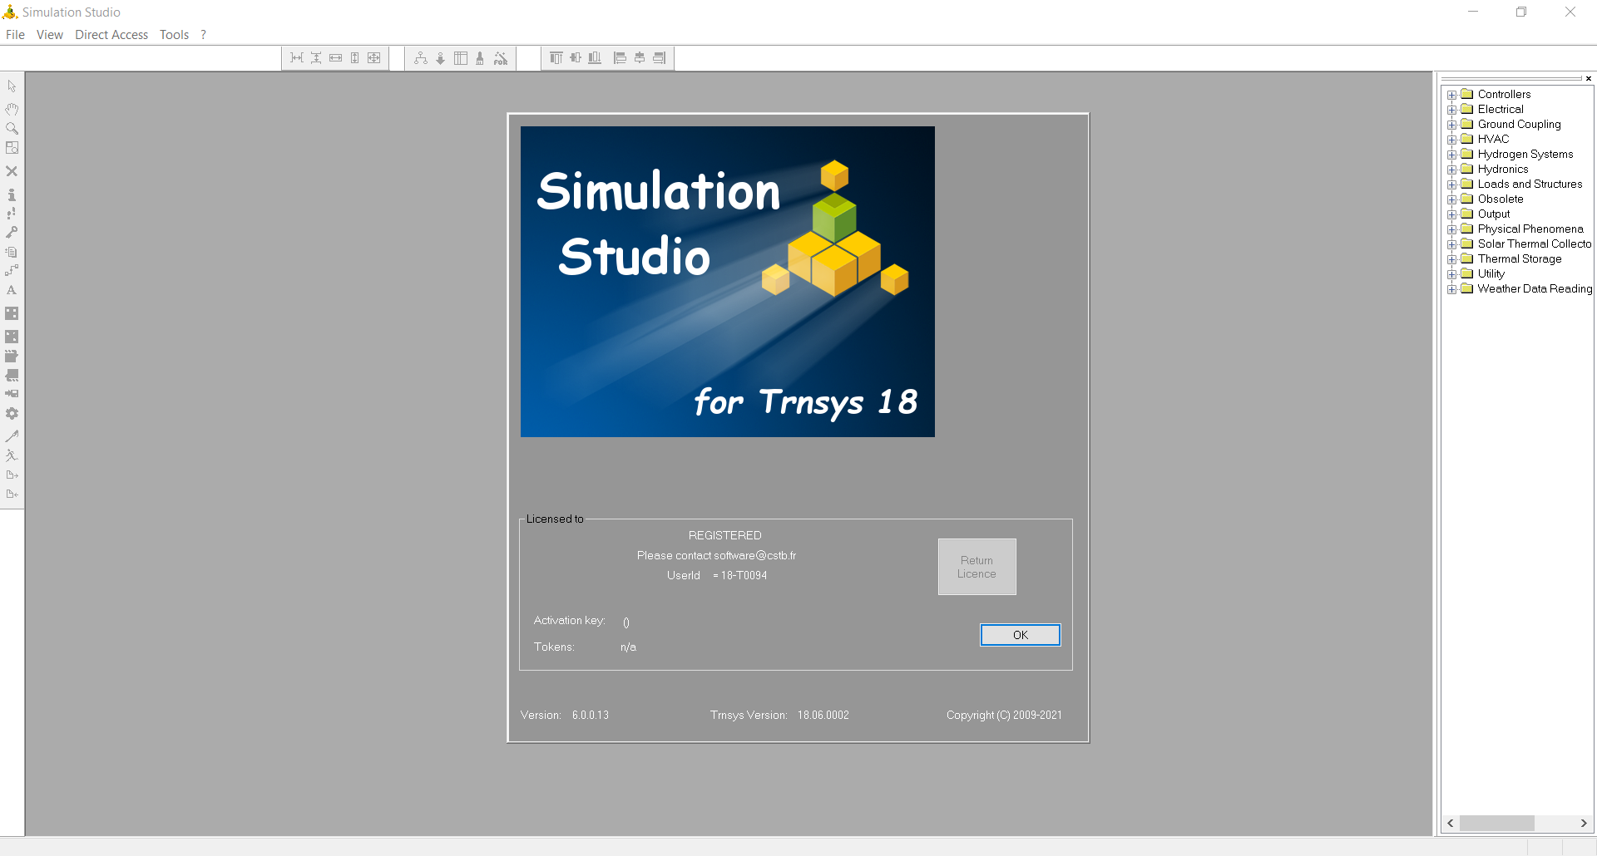Screen dimensions: 1597x856
Task: Expand the HVAC folder node
Action: click(x=1451, y=140)
